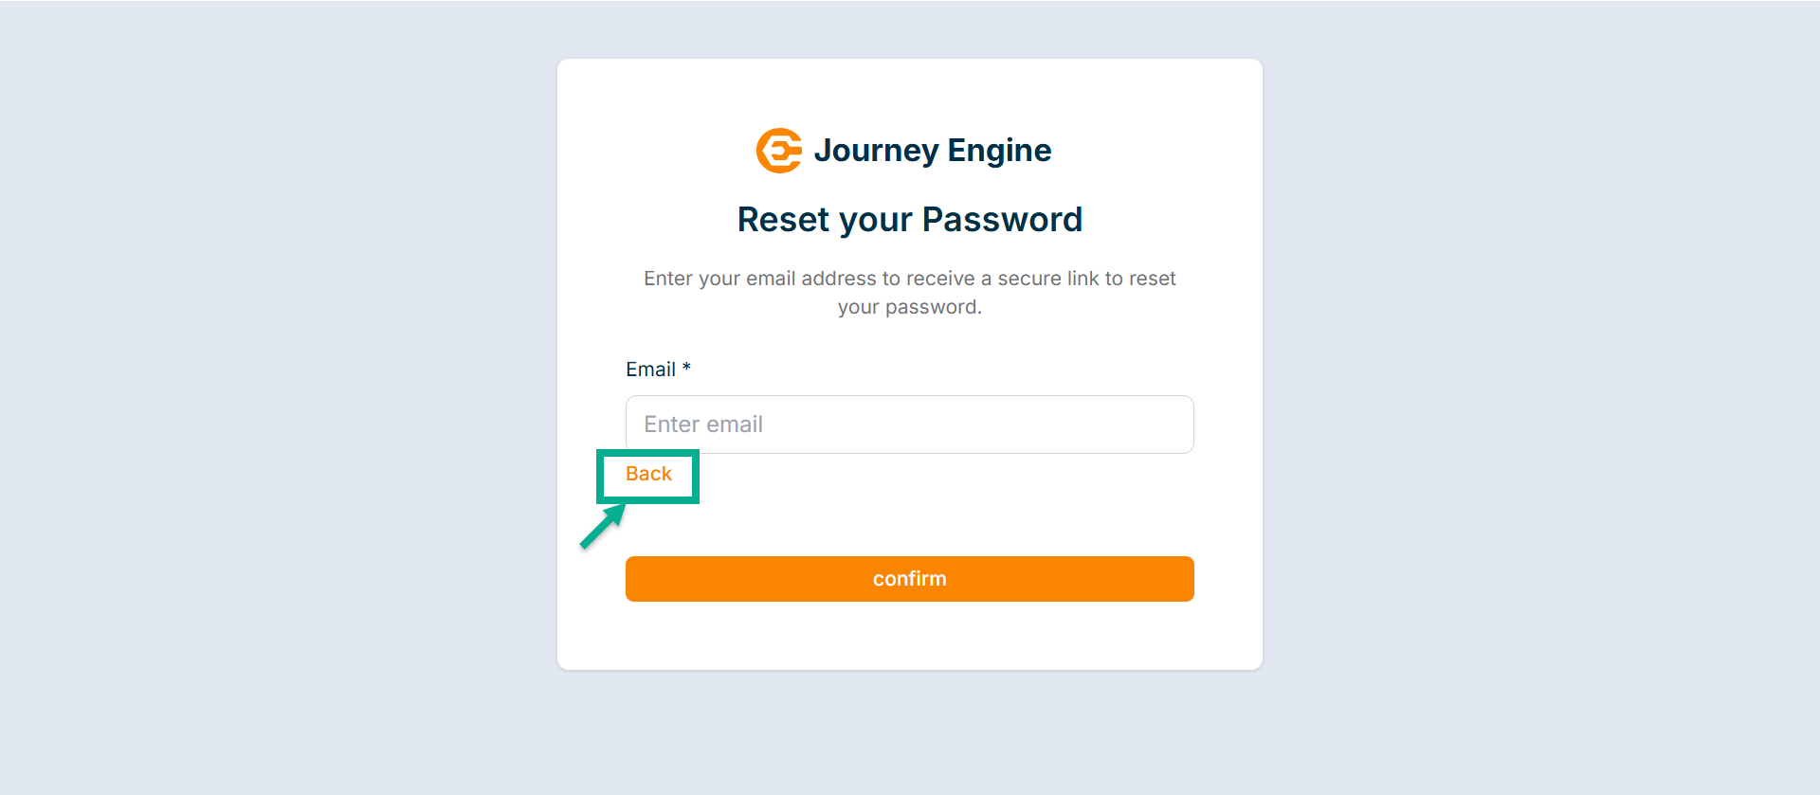Click the word "confirm" on the orange button
The height and width of the screenshot is (795, 1820).
[x=909, y=579]
